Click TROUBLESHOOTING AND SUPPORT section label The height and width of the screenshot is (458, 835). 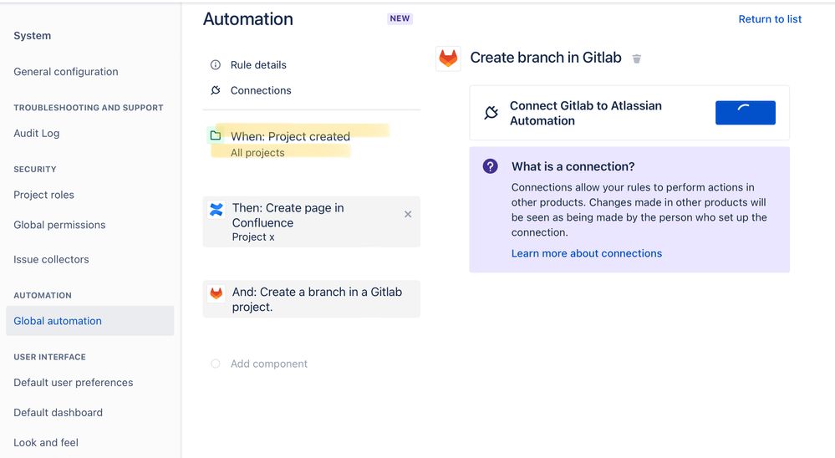tap(89, 108)
